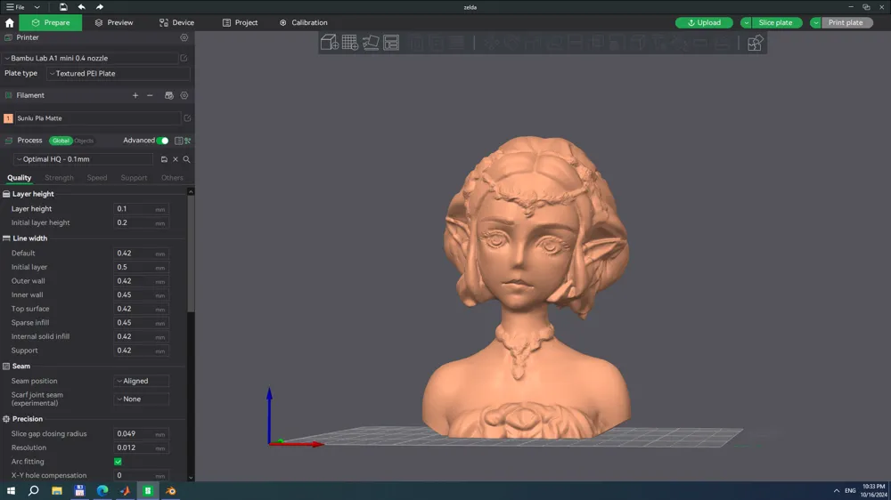The height and width of the screenshot is (500, 891).
Task: Sync filament list from AMS
Action: tap(168, 95)
